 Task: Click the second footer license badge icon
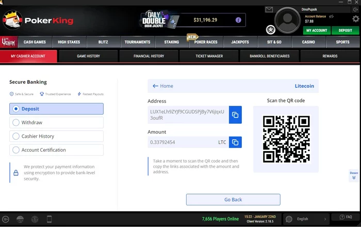tap(20, 219)
